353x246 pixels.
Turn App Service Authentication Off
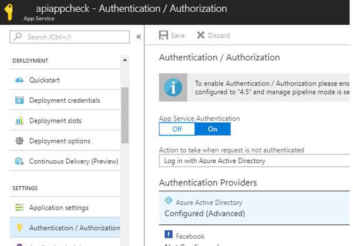(177, 129)
